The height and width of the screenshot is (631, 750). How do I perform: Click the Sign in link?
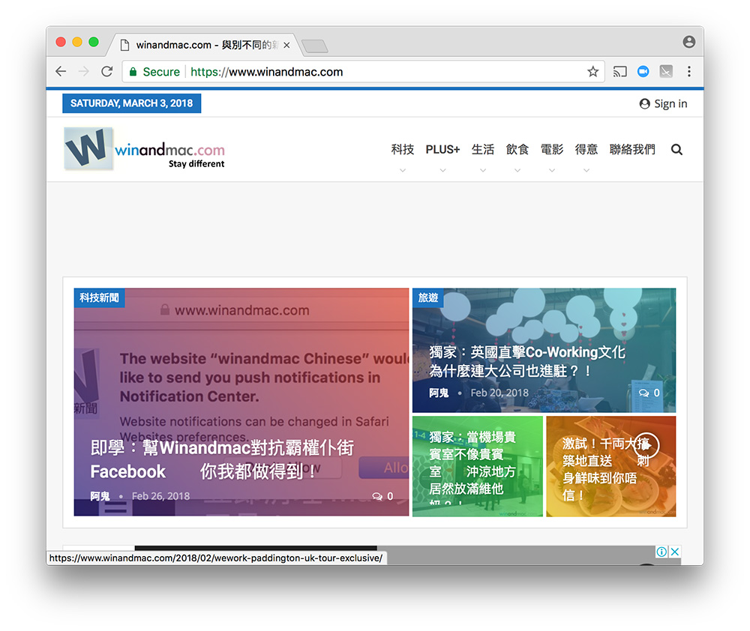pos(663,104)
